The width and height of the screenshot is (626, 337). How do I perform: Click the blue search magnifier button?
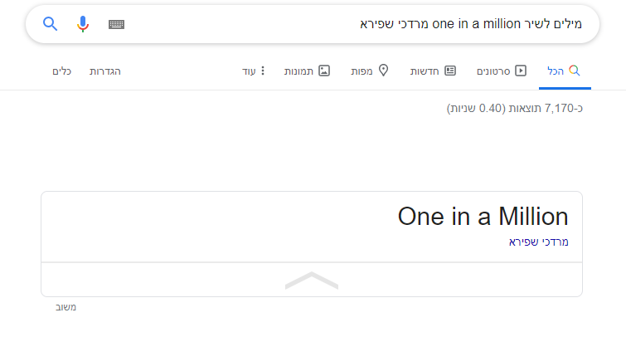pos(50,24)
